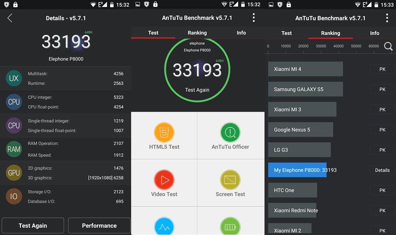Select the blue CPU multi-core icon
This screenshot has width=396, height=235.
pyautogui.click(x=14, y=102)
